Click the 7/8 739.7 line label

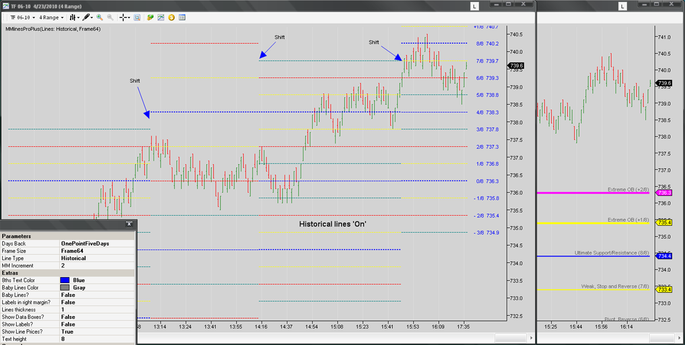pyautogui.click(x=488, y=61)
